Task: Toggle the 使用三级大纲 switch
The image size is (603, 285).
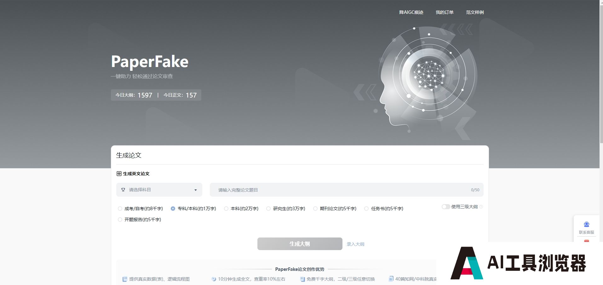Action: (446, 207)
